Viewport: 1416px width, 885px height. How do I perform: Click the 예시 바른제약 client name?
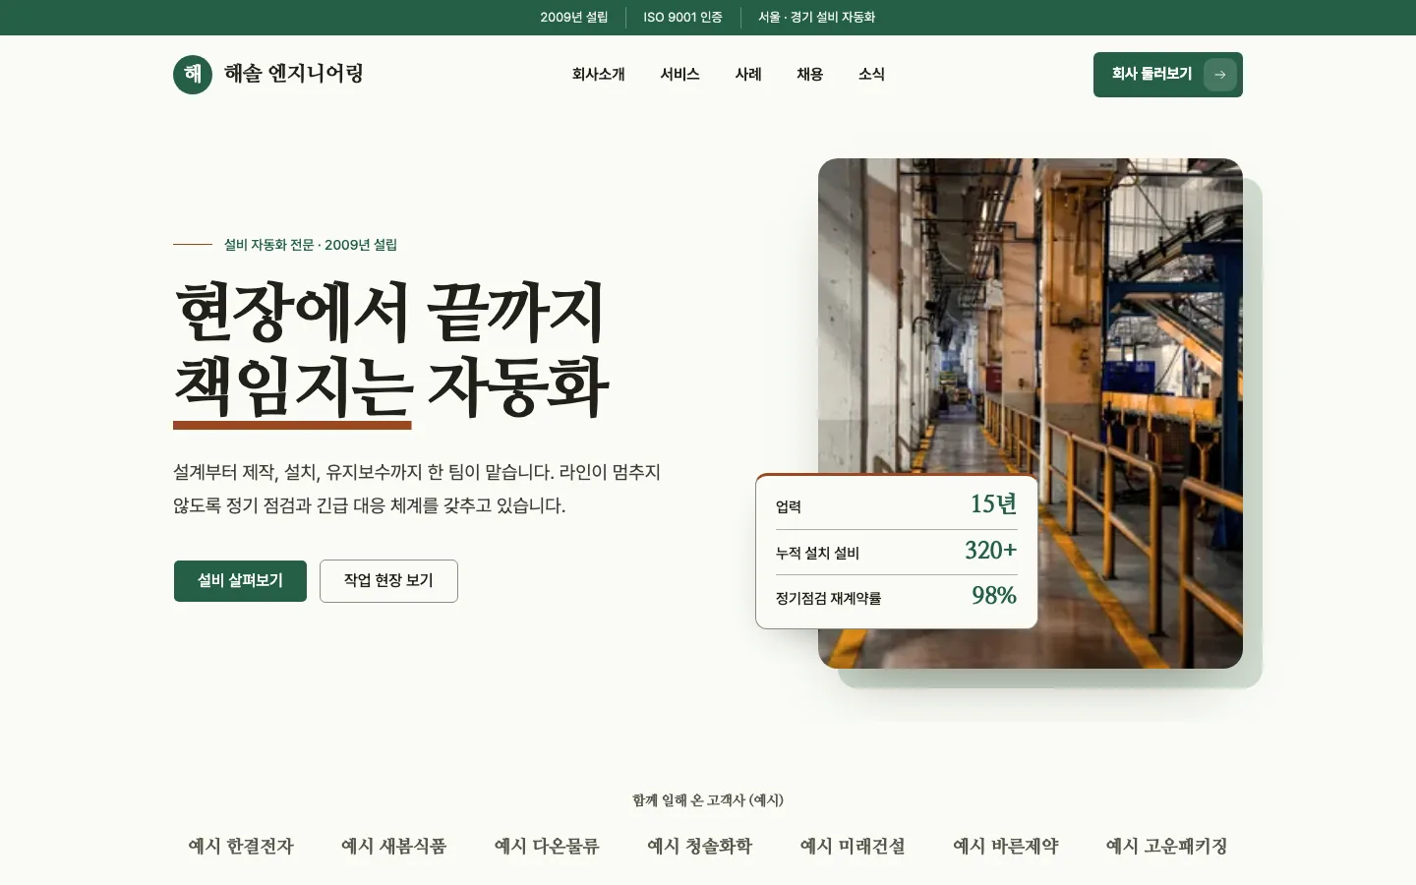(x=1005, y=847)
